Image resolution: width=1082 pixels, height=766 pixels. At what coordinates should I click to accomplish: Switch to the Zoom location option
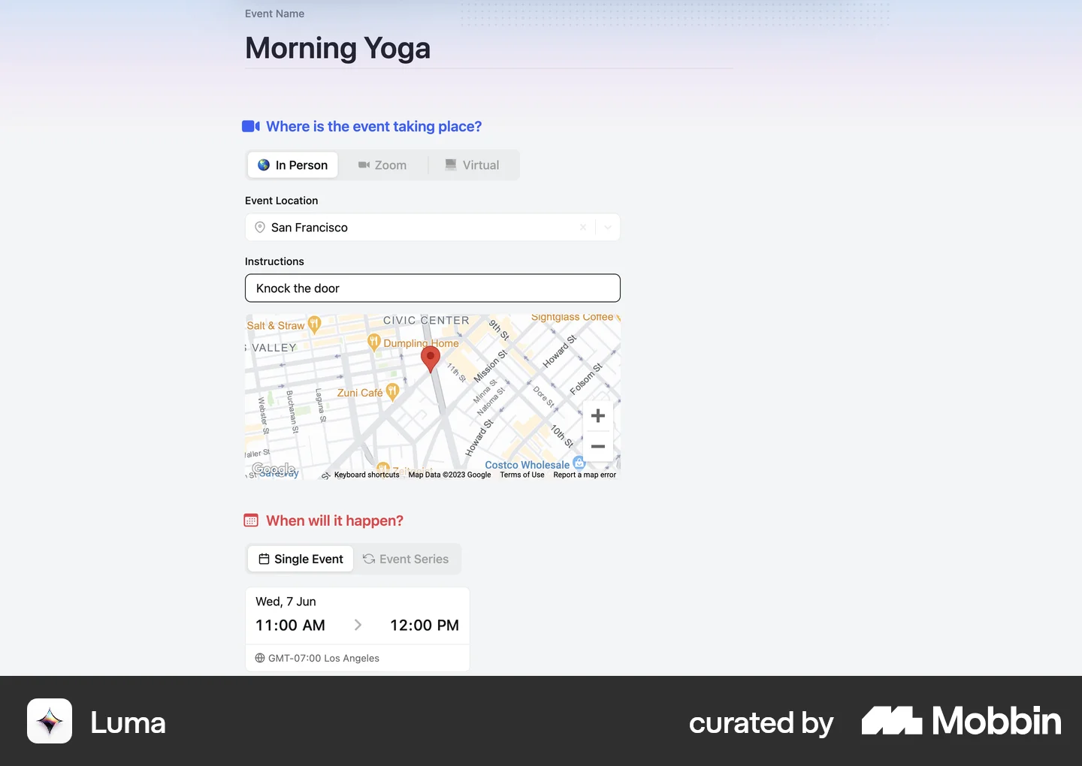pyautogui.click(x=382, y=165)
